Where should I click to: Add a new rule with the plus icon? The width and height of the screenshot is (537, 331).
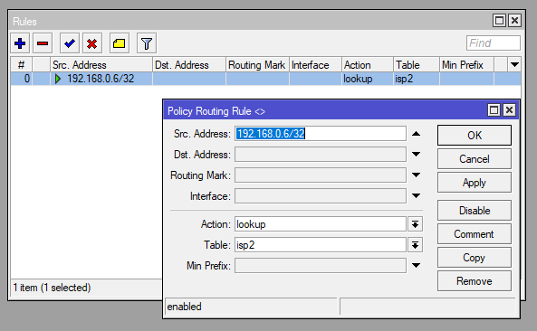click(x=20, y=43)
